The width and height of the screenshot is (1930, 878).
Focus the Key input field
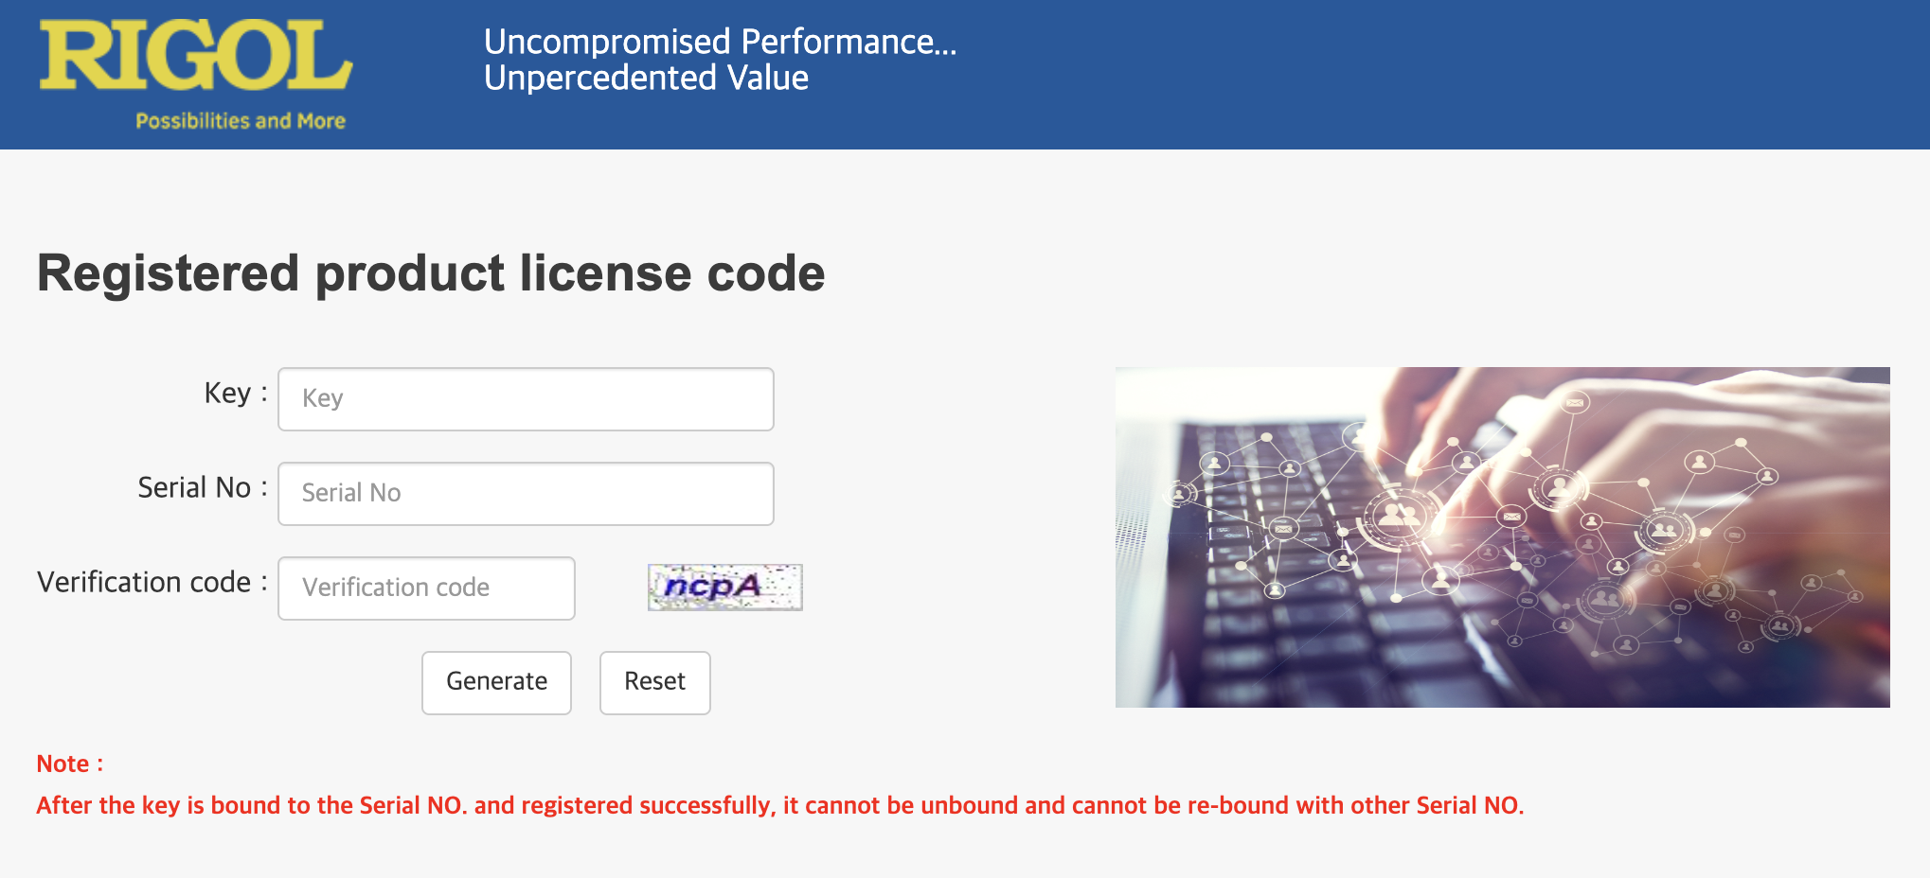[x=526, y=399]
